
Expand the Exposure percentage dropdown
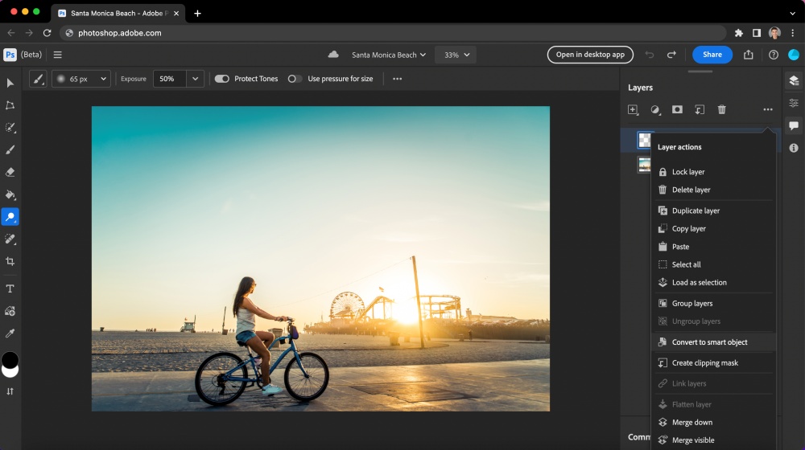pyautogui.click(x=196, y=79)
